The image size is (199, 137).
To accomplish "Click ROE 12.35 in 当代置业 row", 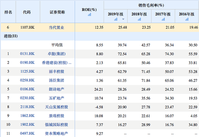I will pyautogui.click(x=99, y=28).
